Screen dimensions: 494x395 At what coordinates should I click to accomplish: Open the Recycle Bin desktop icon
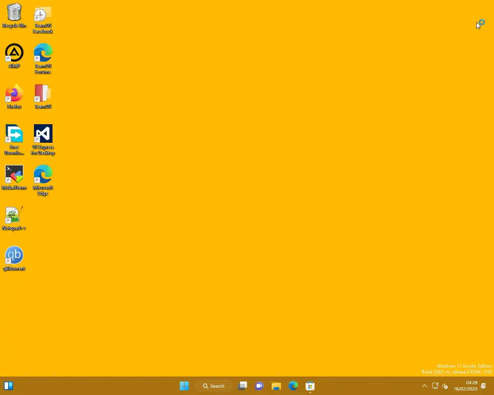tap(14, 16)
